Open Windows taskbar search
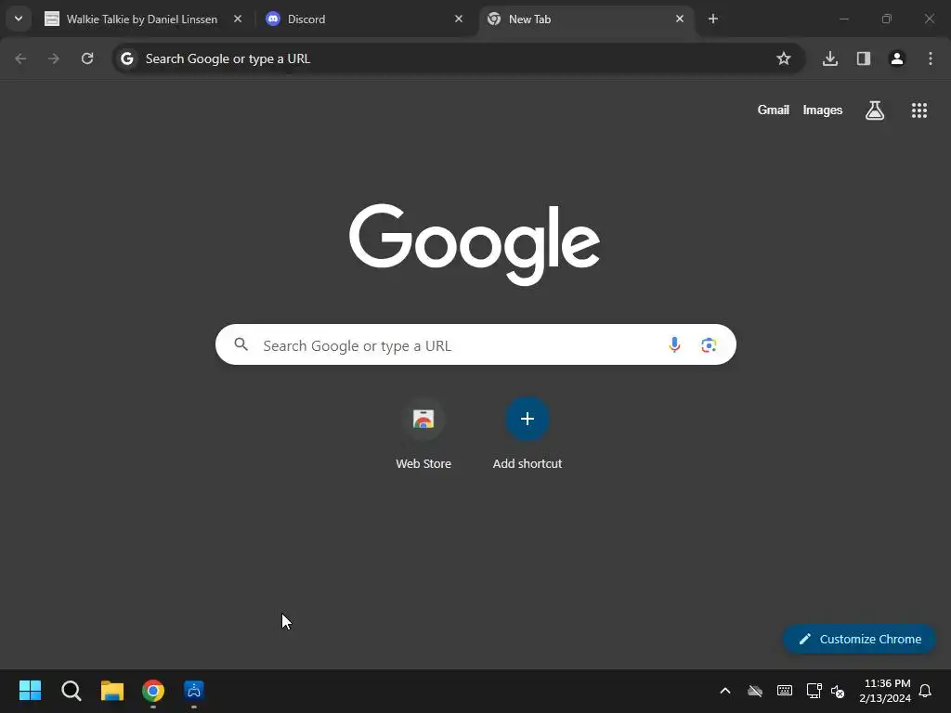This screenshot has height=713, width=951. point(71,691)
